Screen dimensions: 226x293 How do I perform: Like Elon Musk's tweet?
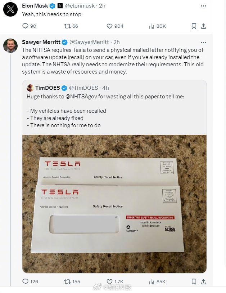coord(110,26)
